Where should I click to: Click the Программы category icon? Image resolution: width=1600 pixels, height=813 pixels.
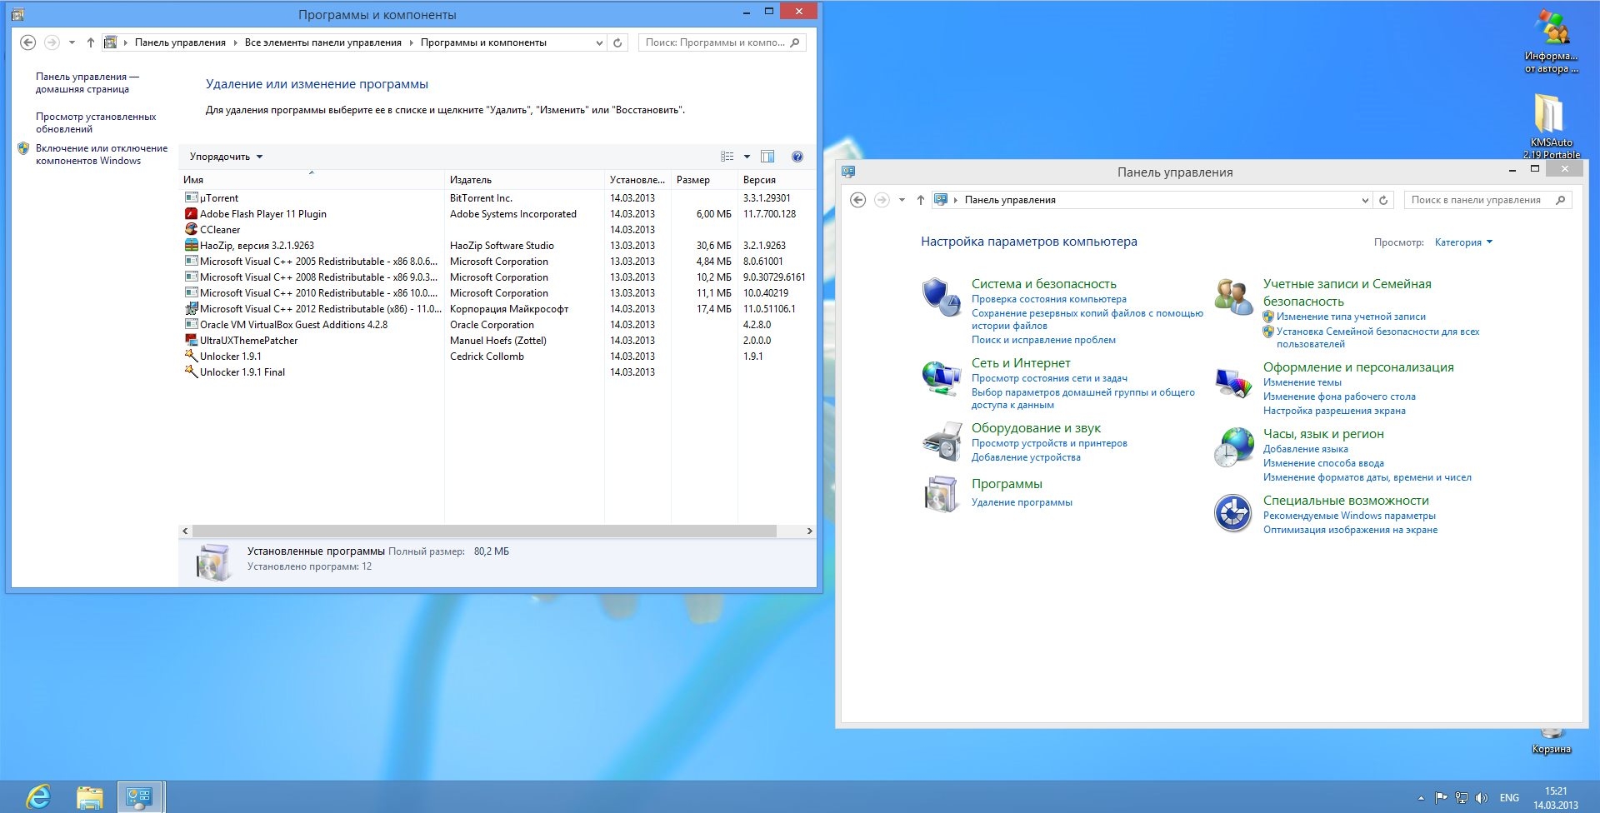(x=942, y=493)
